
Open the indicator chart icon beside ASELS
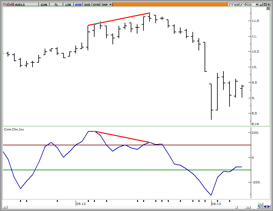pos(11,5)
